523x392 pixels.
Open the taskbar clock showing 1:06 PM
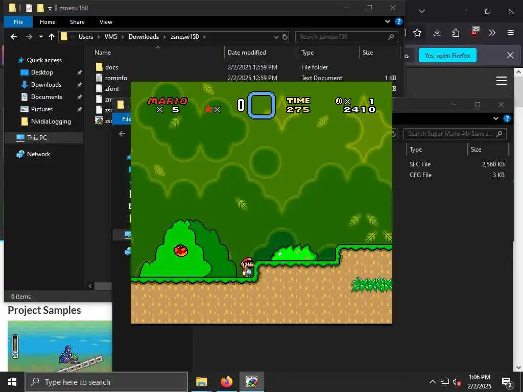pos(479,382)
